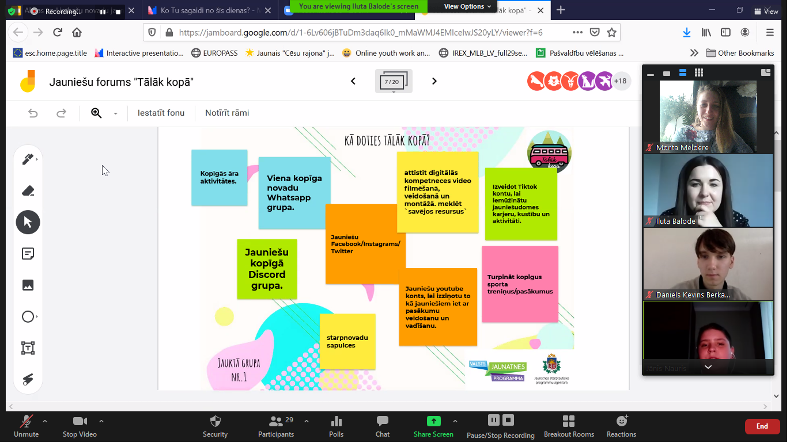Open the Jamboard logo home
This screenshot has width=790, height=447.
point(28,81)
